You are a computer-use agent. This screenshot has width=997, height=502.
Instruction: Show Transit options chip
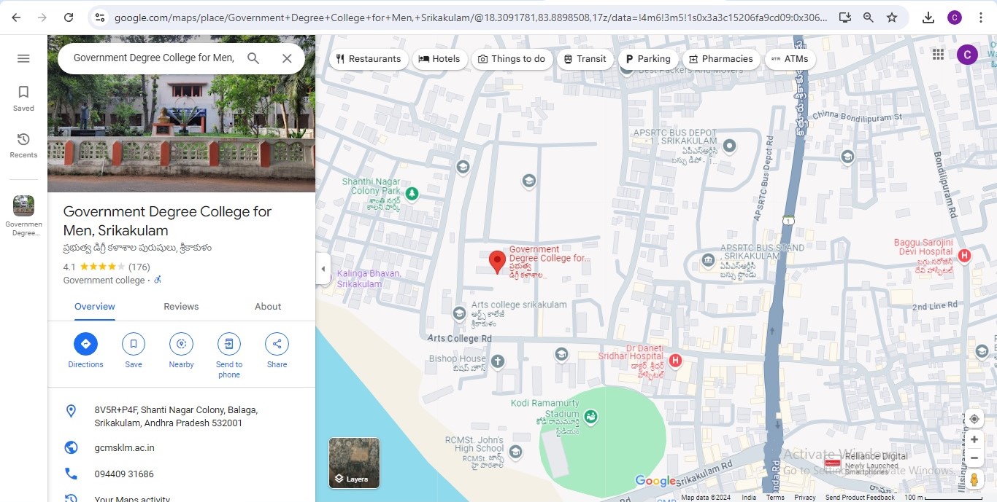coord(585,59)
